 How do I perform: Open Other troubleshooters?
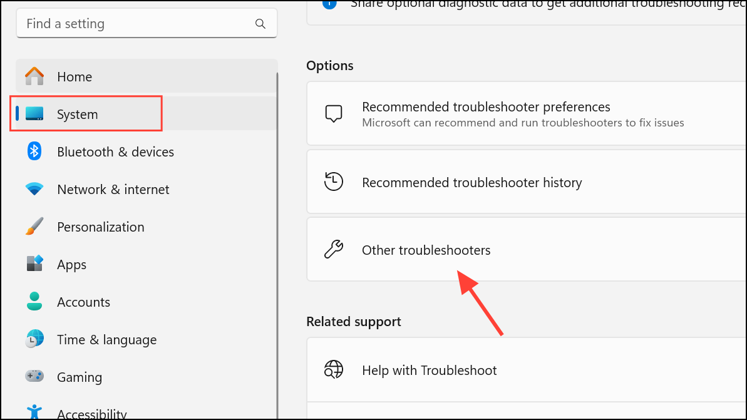(426, 249)
